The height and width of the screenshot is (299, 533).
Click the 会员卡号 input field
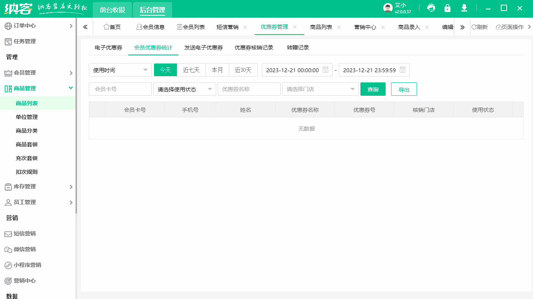(120, 89)
